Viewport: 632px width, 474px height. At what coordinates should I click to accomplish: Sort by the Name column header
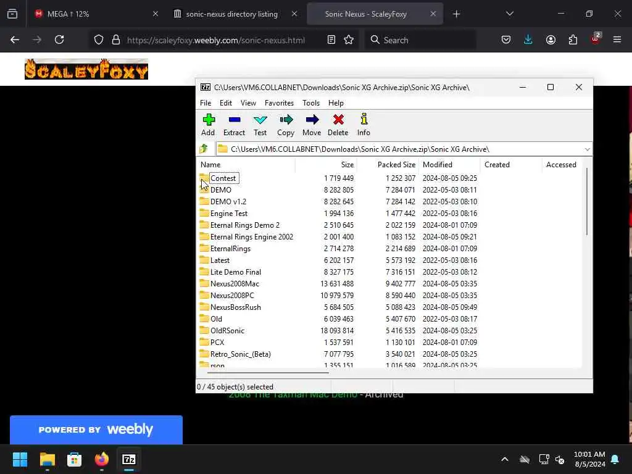coord(246,164)
